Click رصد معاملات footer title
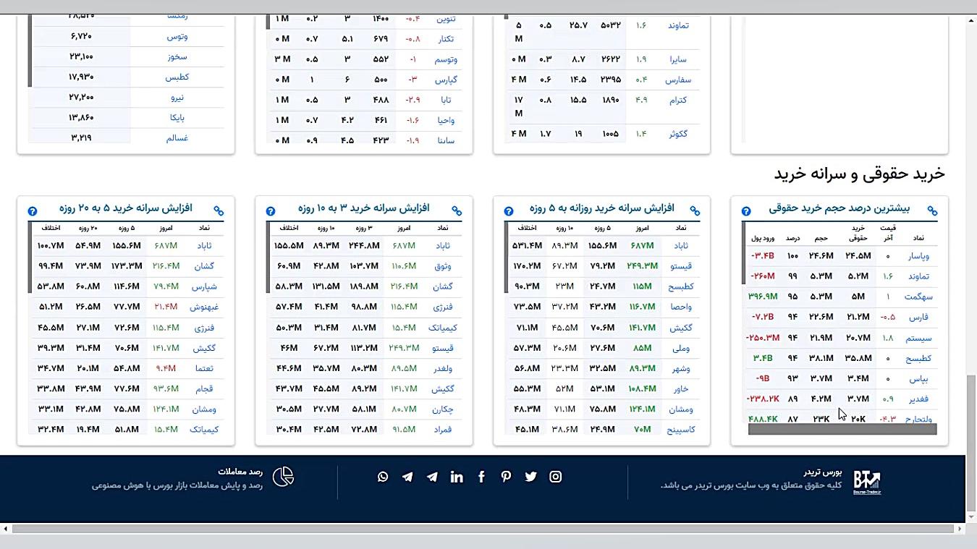The image size is (977, 549). (x=240, y=472)
